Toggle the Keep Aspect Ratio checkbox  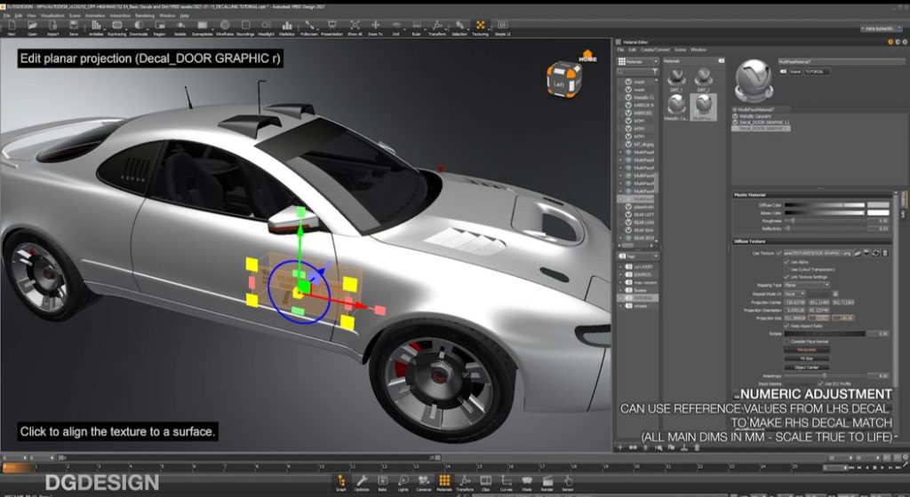click(786, 326)
